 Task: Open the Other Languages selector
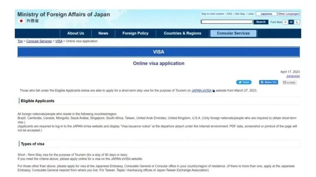coord(288,14)
